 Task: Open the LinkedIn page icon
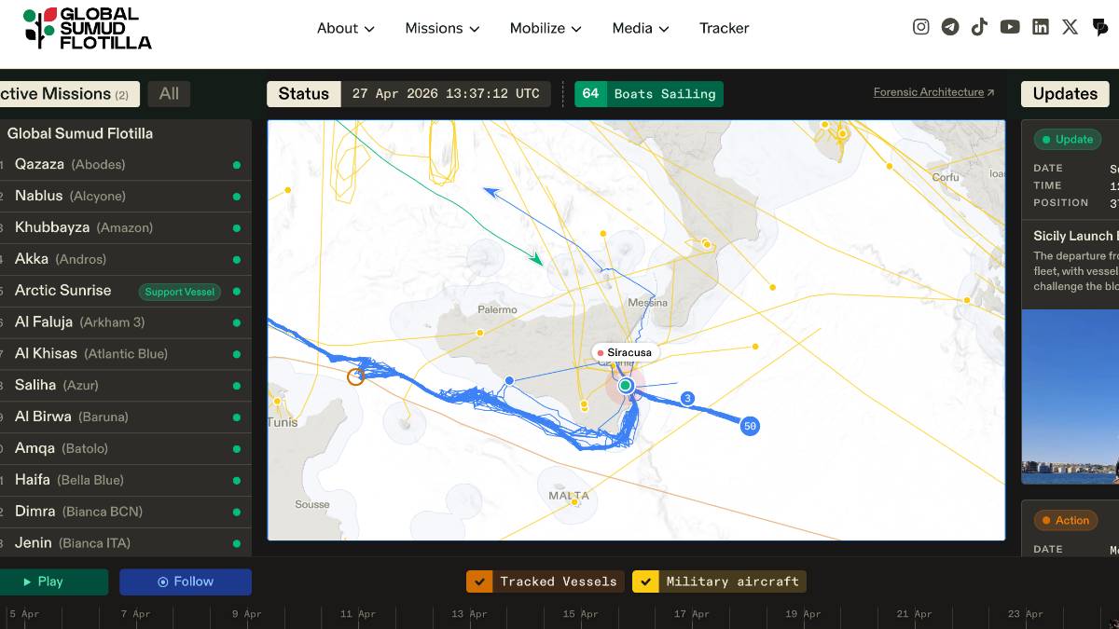(x=1041, y=27)
